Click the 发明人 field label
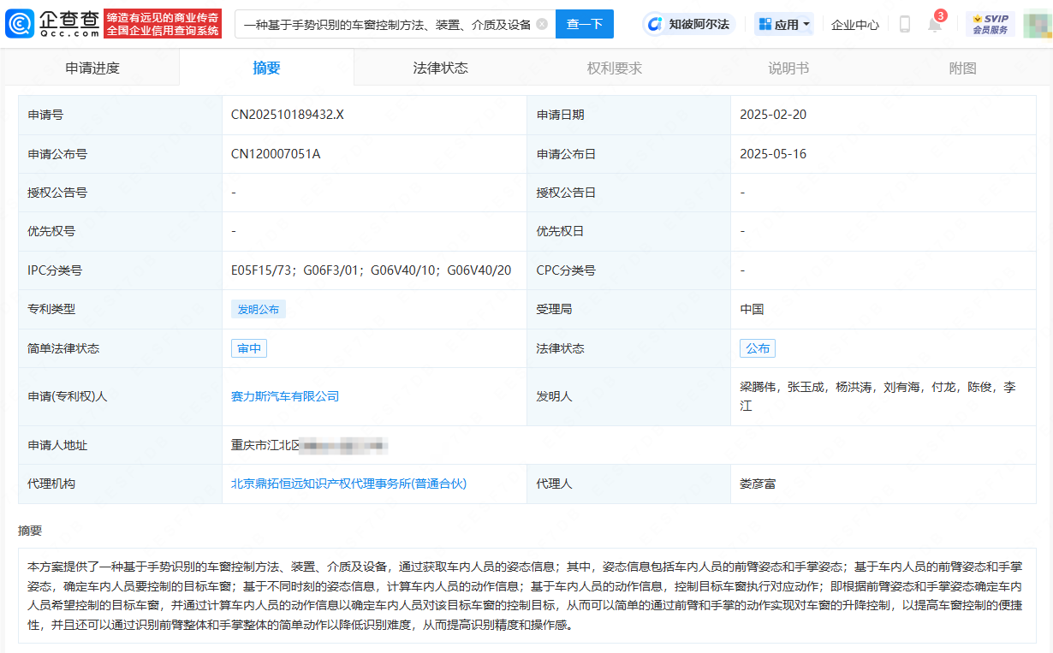This screenshot has height=653, width=1053. (555, 396)
